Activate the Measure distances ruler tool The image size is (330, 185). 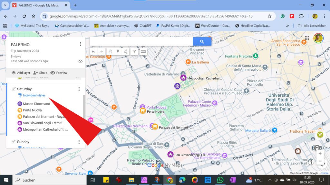point(143,51)
